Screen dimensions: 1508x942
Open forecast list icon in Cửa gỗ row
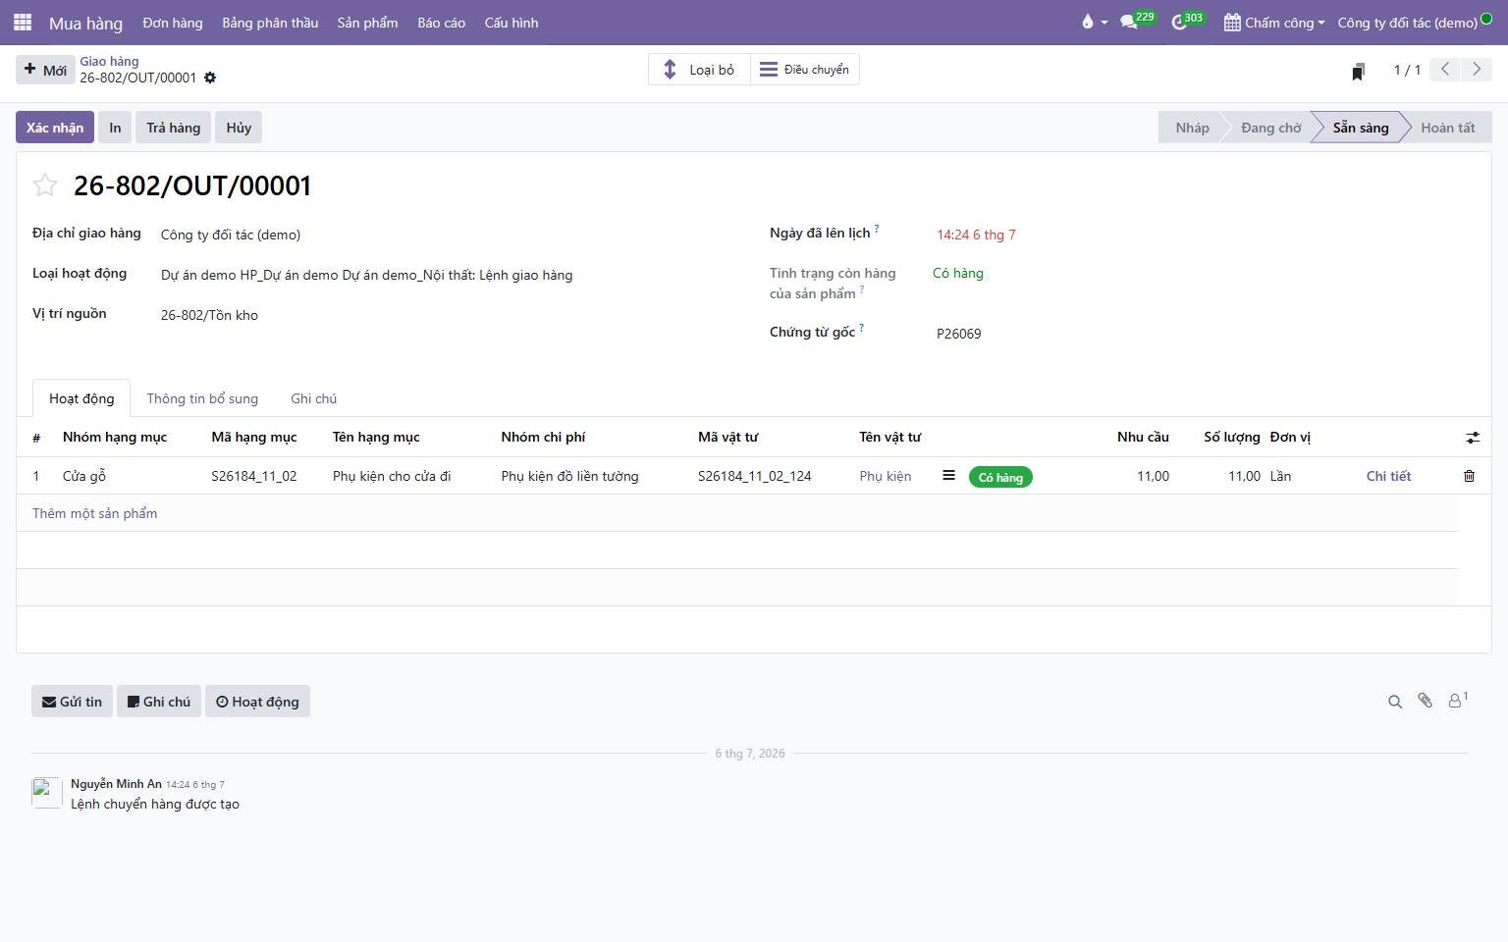click(948, 476)
